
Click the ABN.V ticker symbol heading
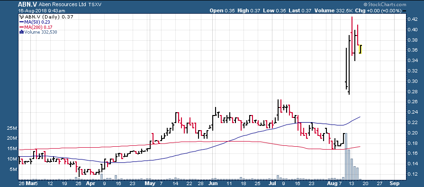(28, 5)
